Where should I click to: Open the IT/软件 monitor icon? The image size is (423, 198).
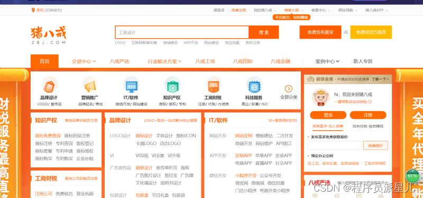coord(131,85)
